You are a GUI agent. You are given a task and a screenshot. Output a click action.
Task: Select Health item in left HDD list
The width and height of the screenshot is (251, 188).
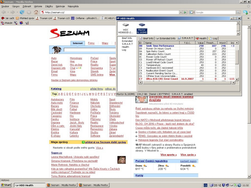[125, 47]
